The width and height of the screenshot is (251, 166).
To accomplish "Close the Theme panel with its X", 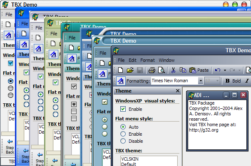I will pos(177,91).
